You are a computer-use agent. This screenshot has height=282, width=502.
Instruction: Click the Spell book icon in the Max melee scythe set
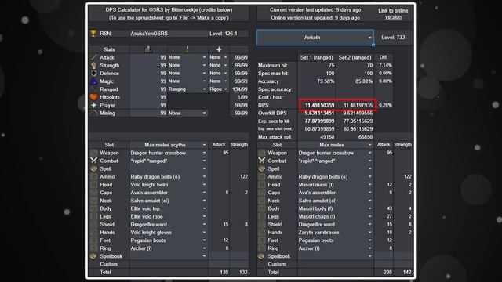(x=94, y=168)
